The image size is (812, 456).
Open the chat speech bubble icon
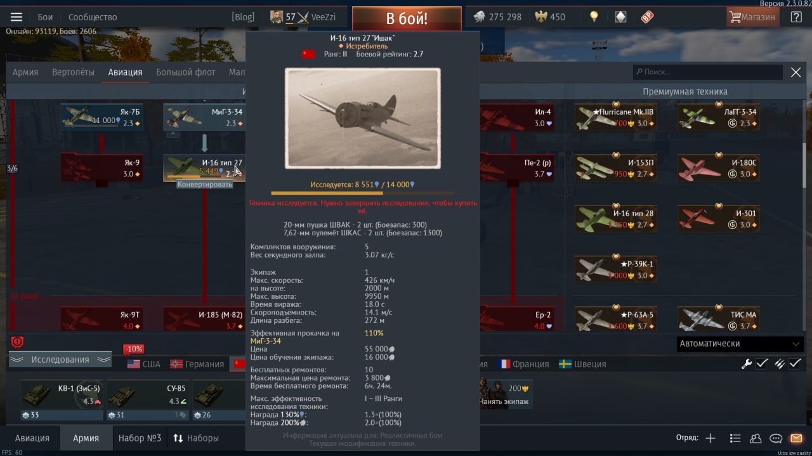click(x=776, y=438)
